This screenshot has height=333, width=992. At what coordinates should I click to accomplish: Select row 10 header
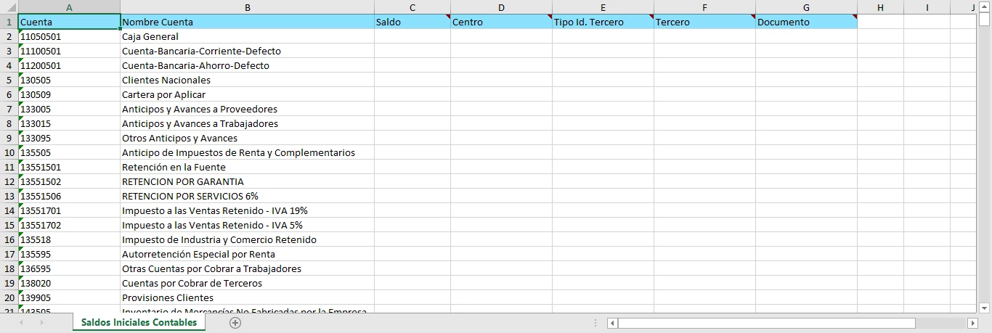pyautogui.click(x=9, y=152)
